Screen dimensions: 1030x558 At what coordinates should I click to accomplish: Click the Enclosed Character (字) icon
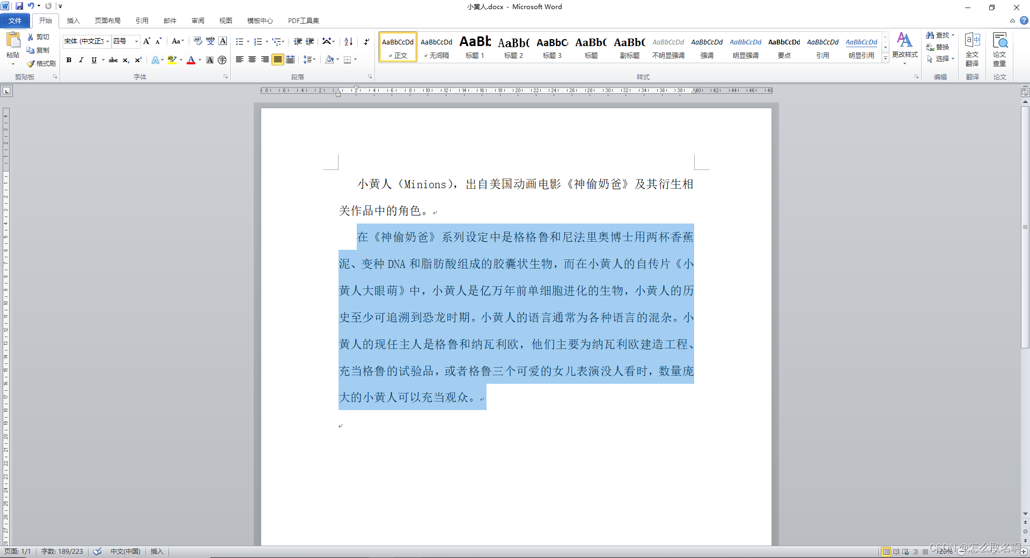coord(222,60)
